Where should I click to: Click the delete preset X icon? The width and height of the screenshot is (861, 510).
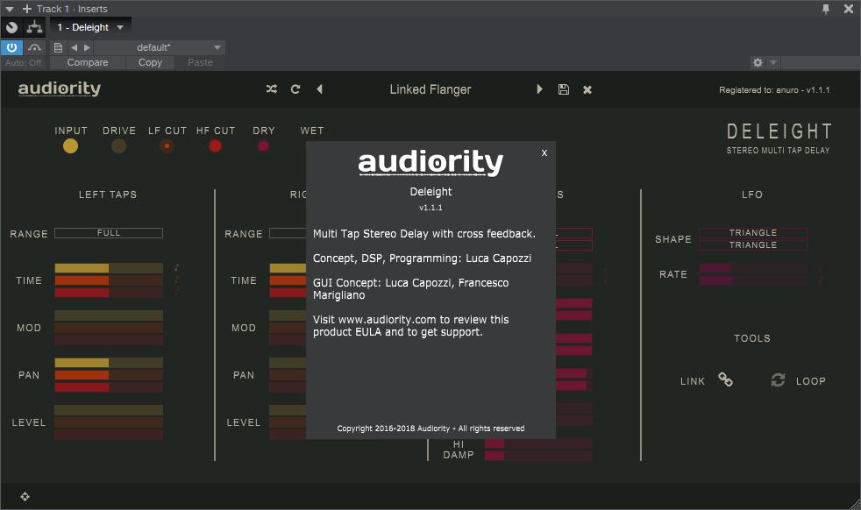[587, 89]
